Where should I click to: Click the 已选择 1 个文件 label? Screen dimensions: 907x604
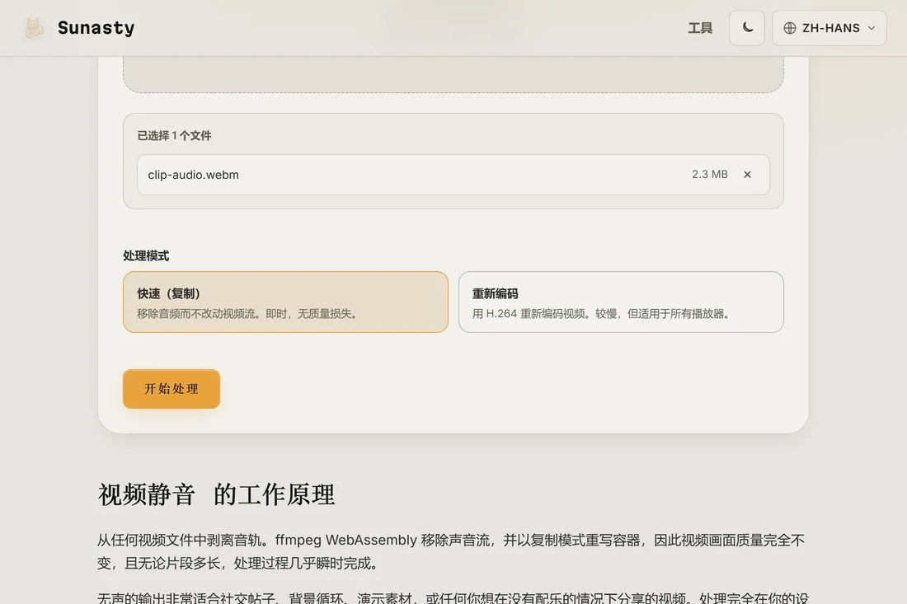point(174,136)
